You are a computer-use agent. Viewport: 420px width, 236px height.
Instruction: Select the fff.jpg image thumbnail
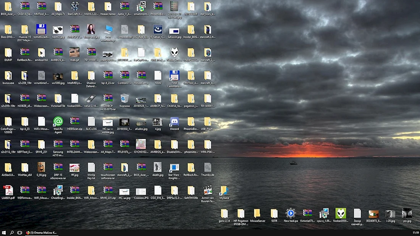74,169
